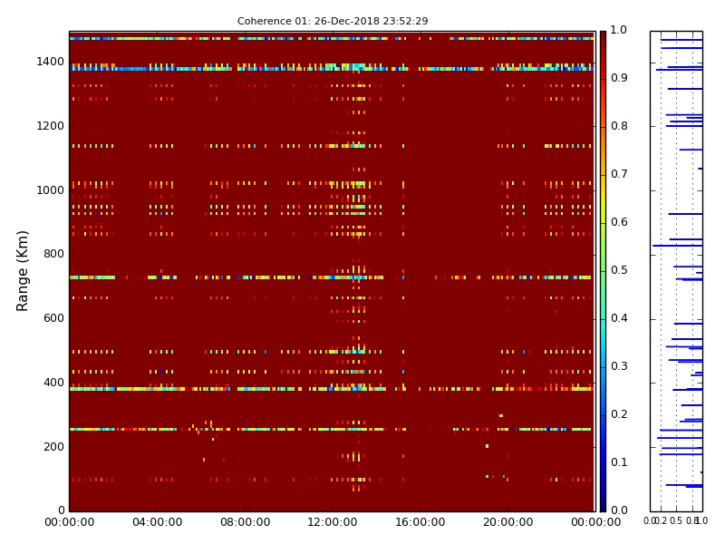Click the colorbar 0.3 label

pyautogui.click(x=619, y=366)
